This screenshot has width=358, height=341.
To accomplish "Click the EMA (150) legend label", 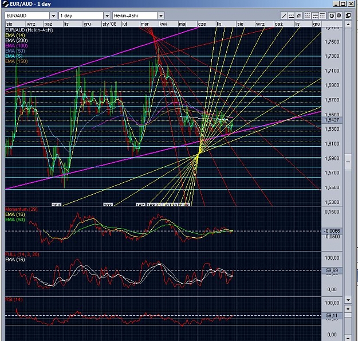I will coord(17,61).
